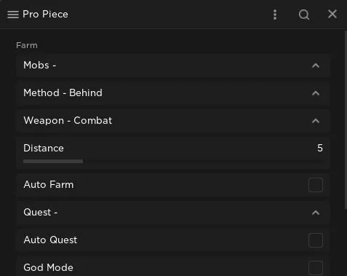The image size is (347, 276).
Task: Select the Weapon - Combat row
Action: [x=172, y=121]
